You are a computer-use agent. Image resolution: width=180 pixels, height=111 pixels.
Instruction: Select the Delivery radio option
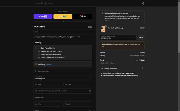(x=36, y=64)
